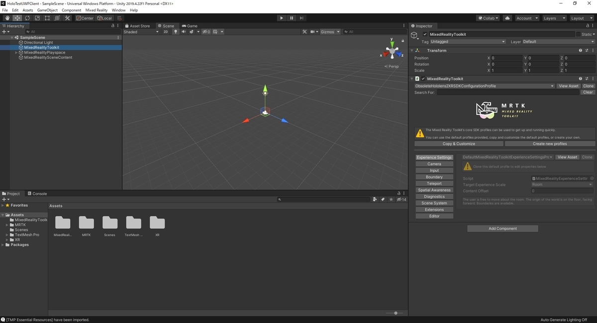Select the combined Transform tool

tap(57, 18)
